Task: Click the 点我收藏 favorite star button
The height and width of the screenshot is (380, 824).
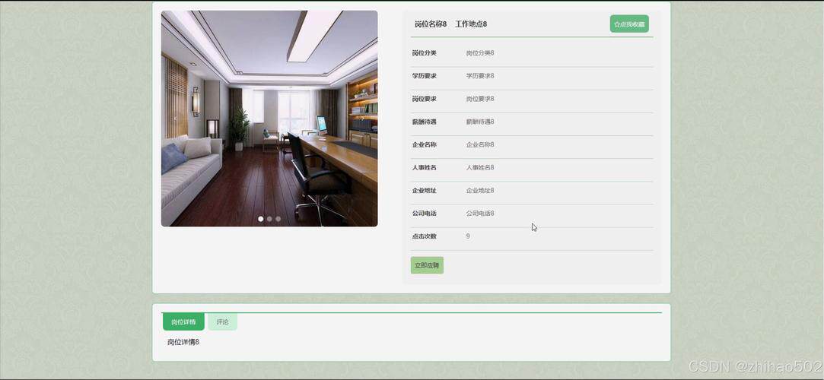Action: pos(629,24)
